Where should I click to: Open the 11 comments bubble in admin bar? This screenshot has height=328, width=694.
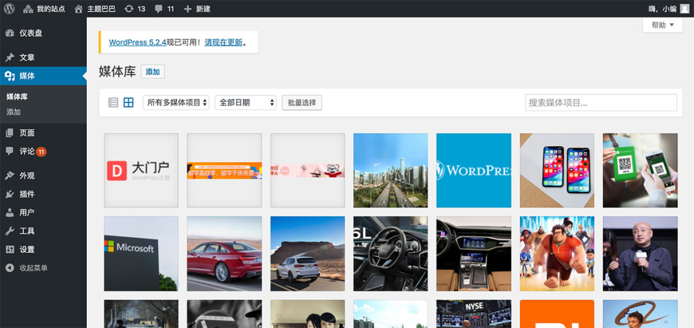tap(164, 8)
